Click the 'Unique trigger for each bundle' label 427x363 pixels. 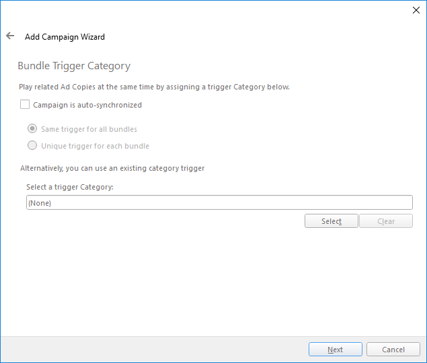(x=95, y=146)
